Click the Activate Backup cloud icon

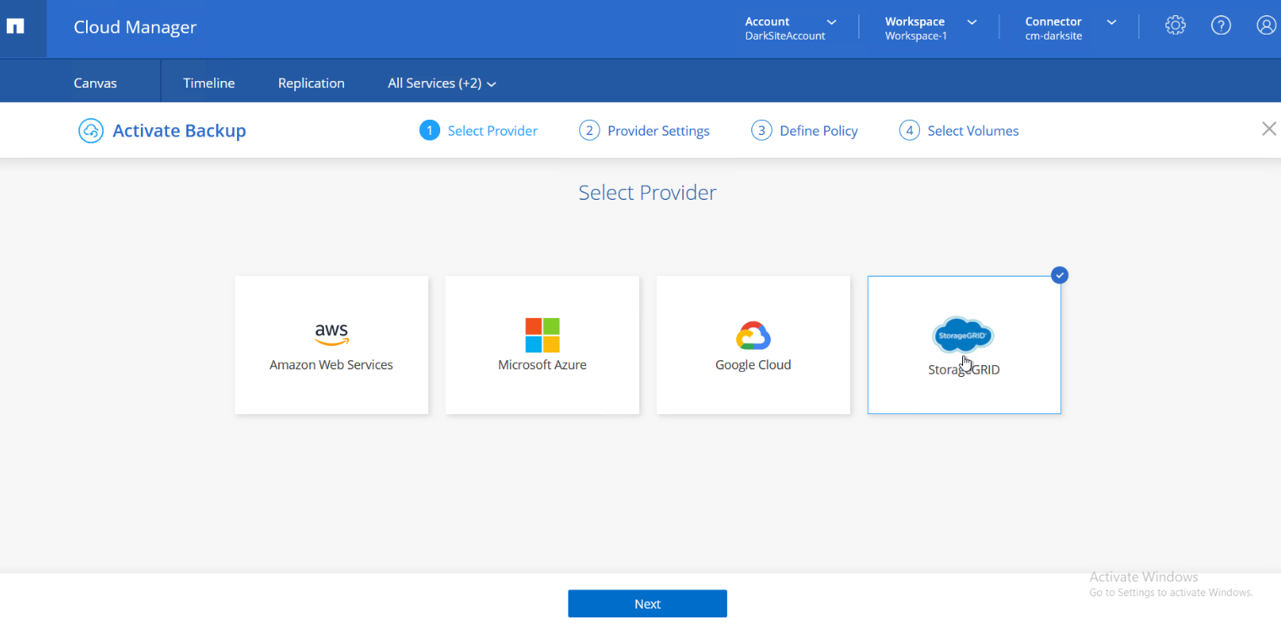coord(90,130)
